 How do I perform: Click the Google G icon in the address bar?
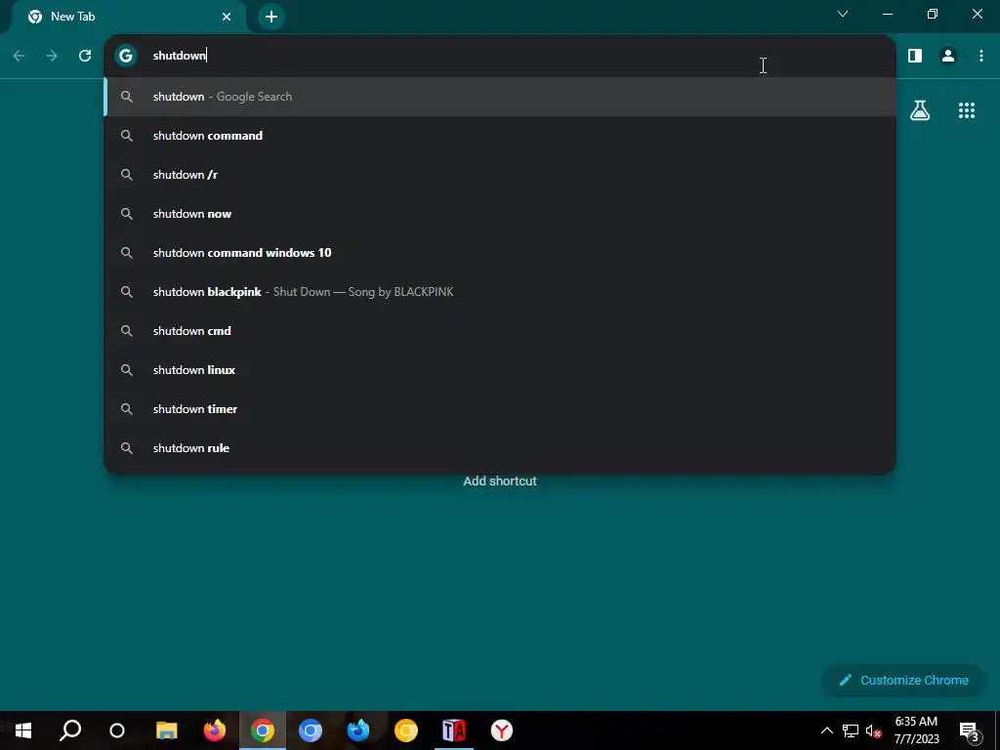pos(126,56)
